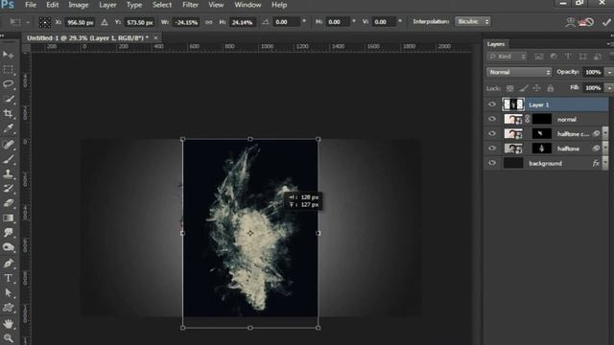Viewport: 614px width, 345px height.
Task: Commit transform with the checkmark
Action: coord(606,22)
